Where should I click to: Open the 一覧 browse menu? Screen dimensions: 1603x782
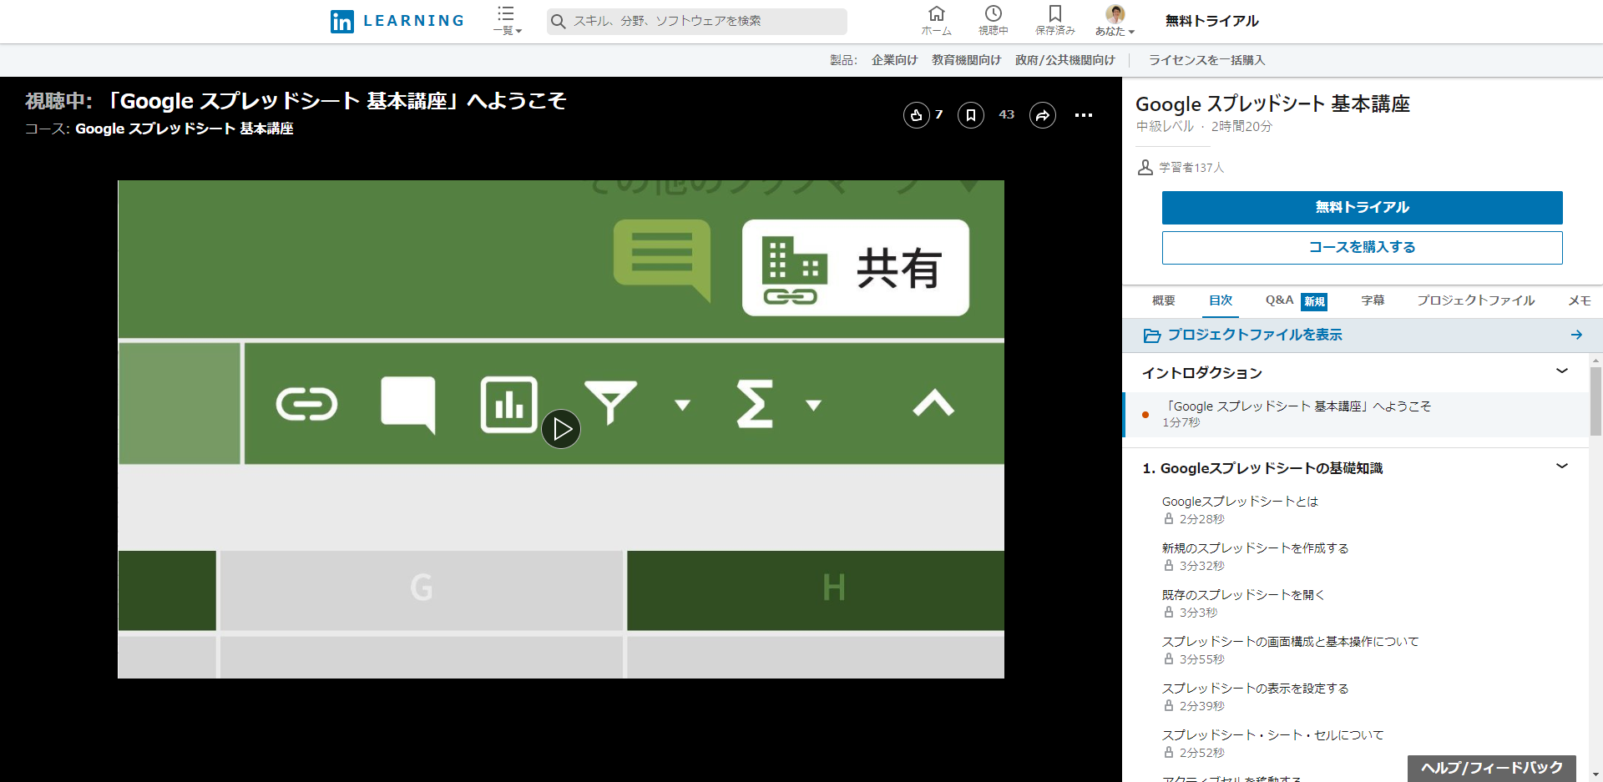pos(507,21)
